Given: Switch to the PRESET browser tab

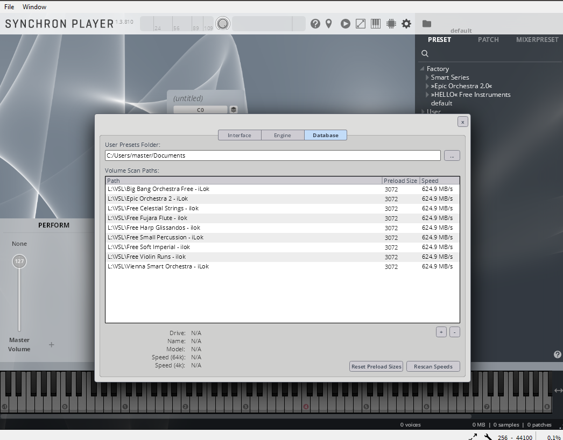Looking at the screenshot, I should [440, 40].
